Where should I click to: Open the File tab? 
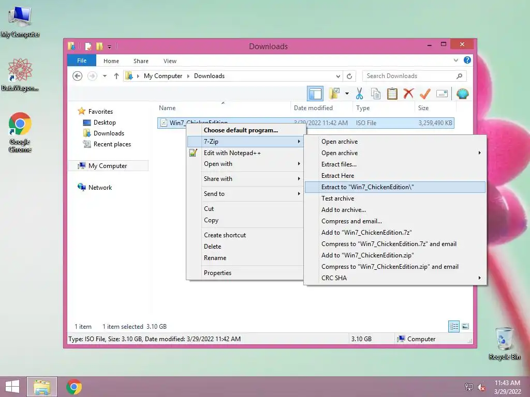tap(82, 60)
